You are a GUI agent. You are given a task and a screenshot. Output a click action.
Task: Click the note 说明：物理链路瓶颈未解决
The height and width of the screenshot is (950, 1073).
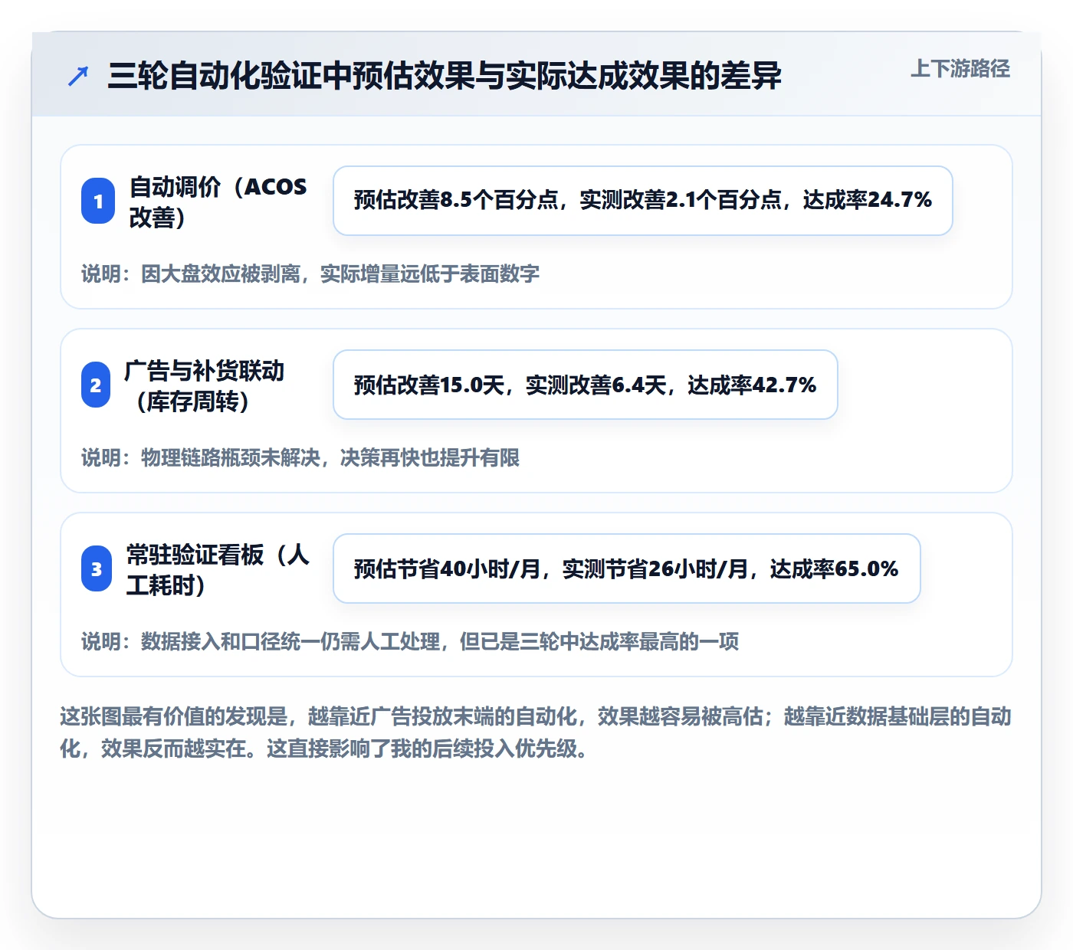coord(300,457)
